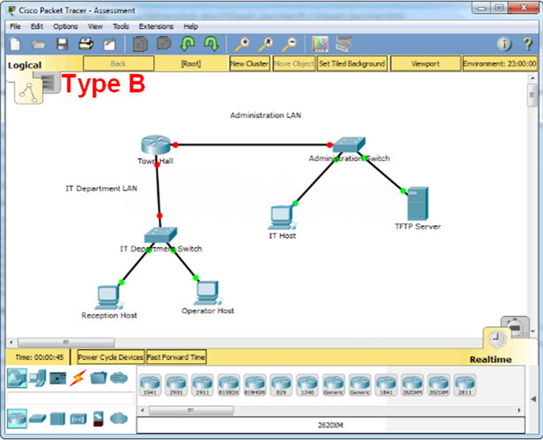543x440 pixels.
Task: Open the View menu
Action: click(x=95, y=26)
